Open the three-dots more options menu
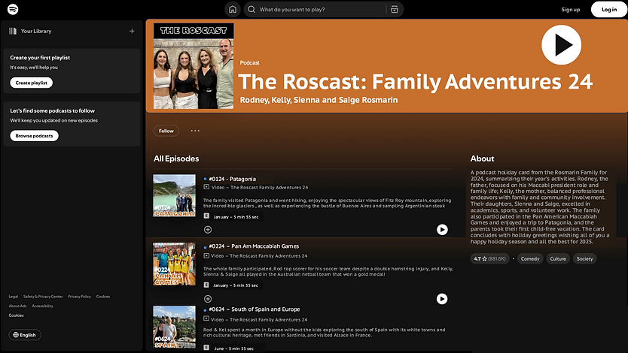The height and width of the screenshot is (353, 628). 195,131
